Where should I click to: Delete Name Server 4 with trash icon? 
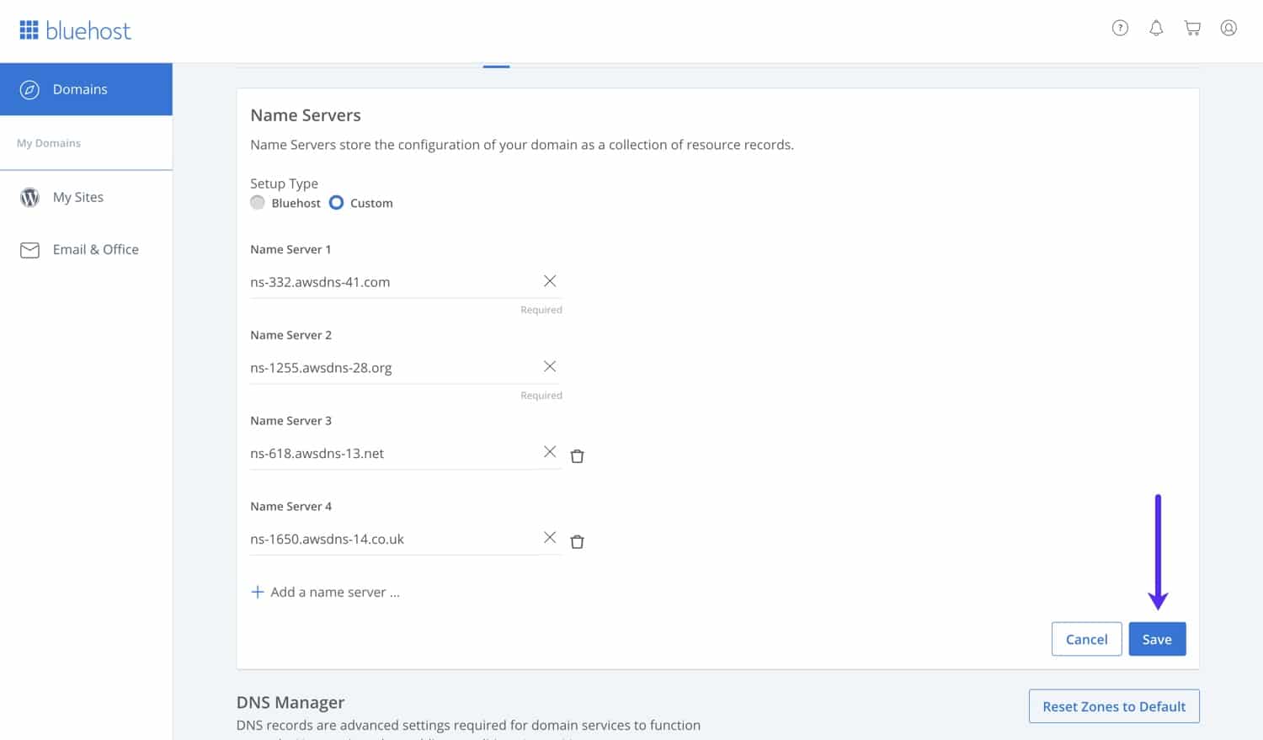tap(577, 541)
